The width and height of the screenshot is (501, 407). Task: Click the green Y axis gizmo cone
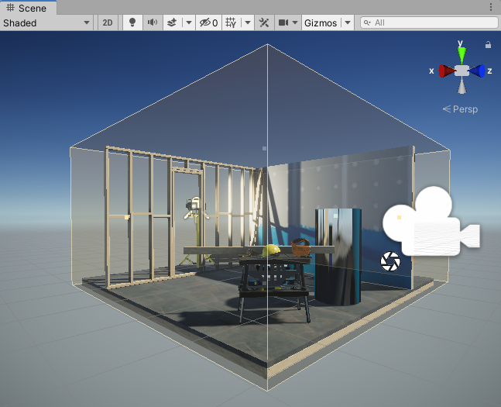point(462,53)
